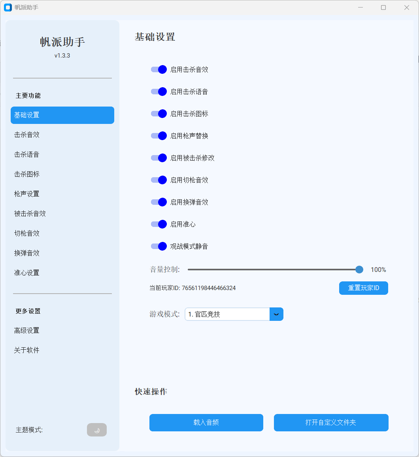The image size is (419, 457).
Task: Open the 游戏模式 dropdown
Action: [276, 314]
